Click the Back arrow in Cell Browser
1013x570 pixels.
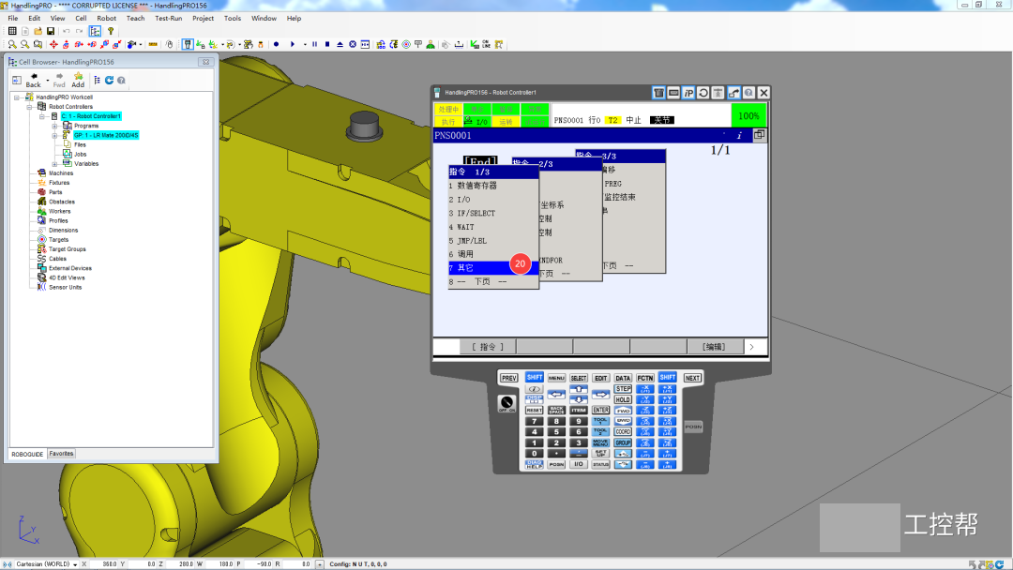click(33, 80)
